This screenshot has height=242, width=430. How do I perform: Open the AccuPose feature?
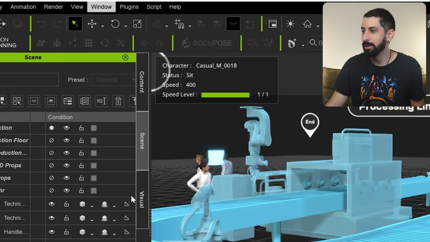point(206,43)
